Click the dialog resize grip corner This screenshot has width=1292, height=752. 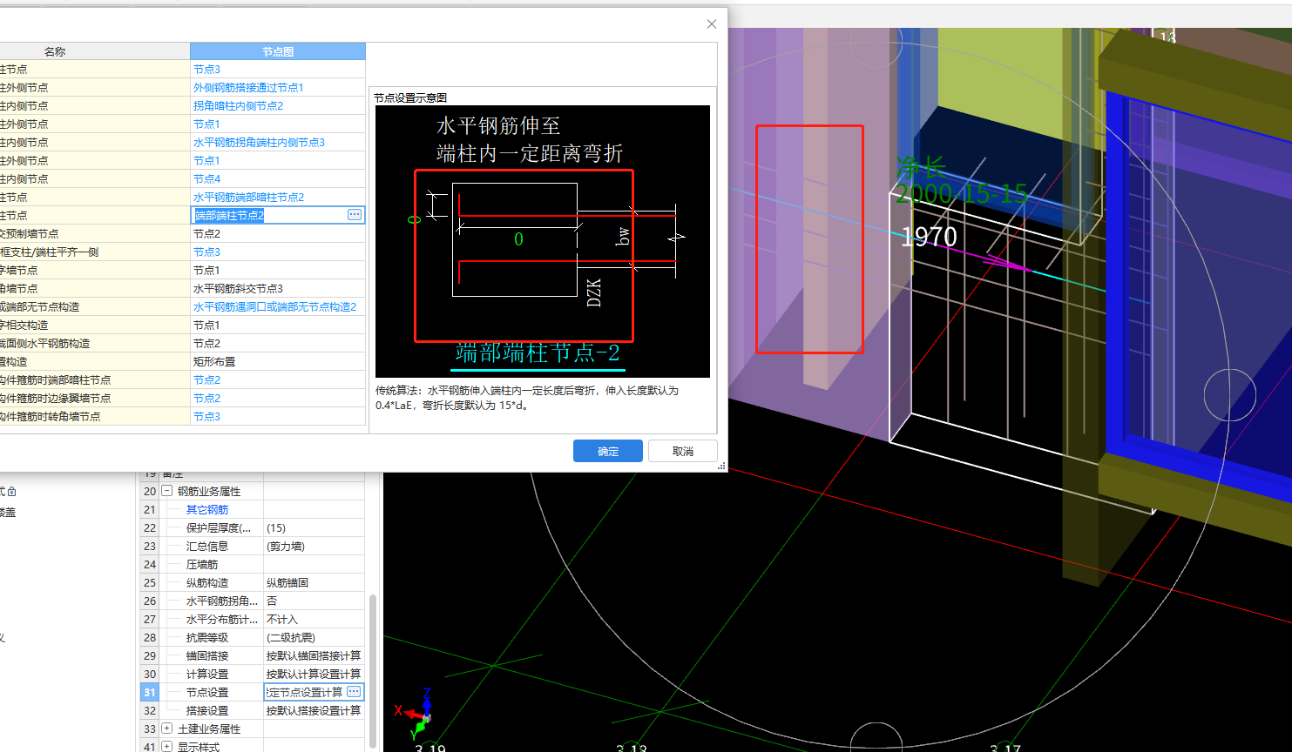pos(721,467)
